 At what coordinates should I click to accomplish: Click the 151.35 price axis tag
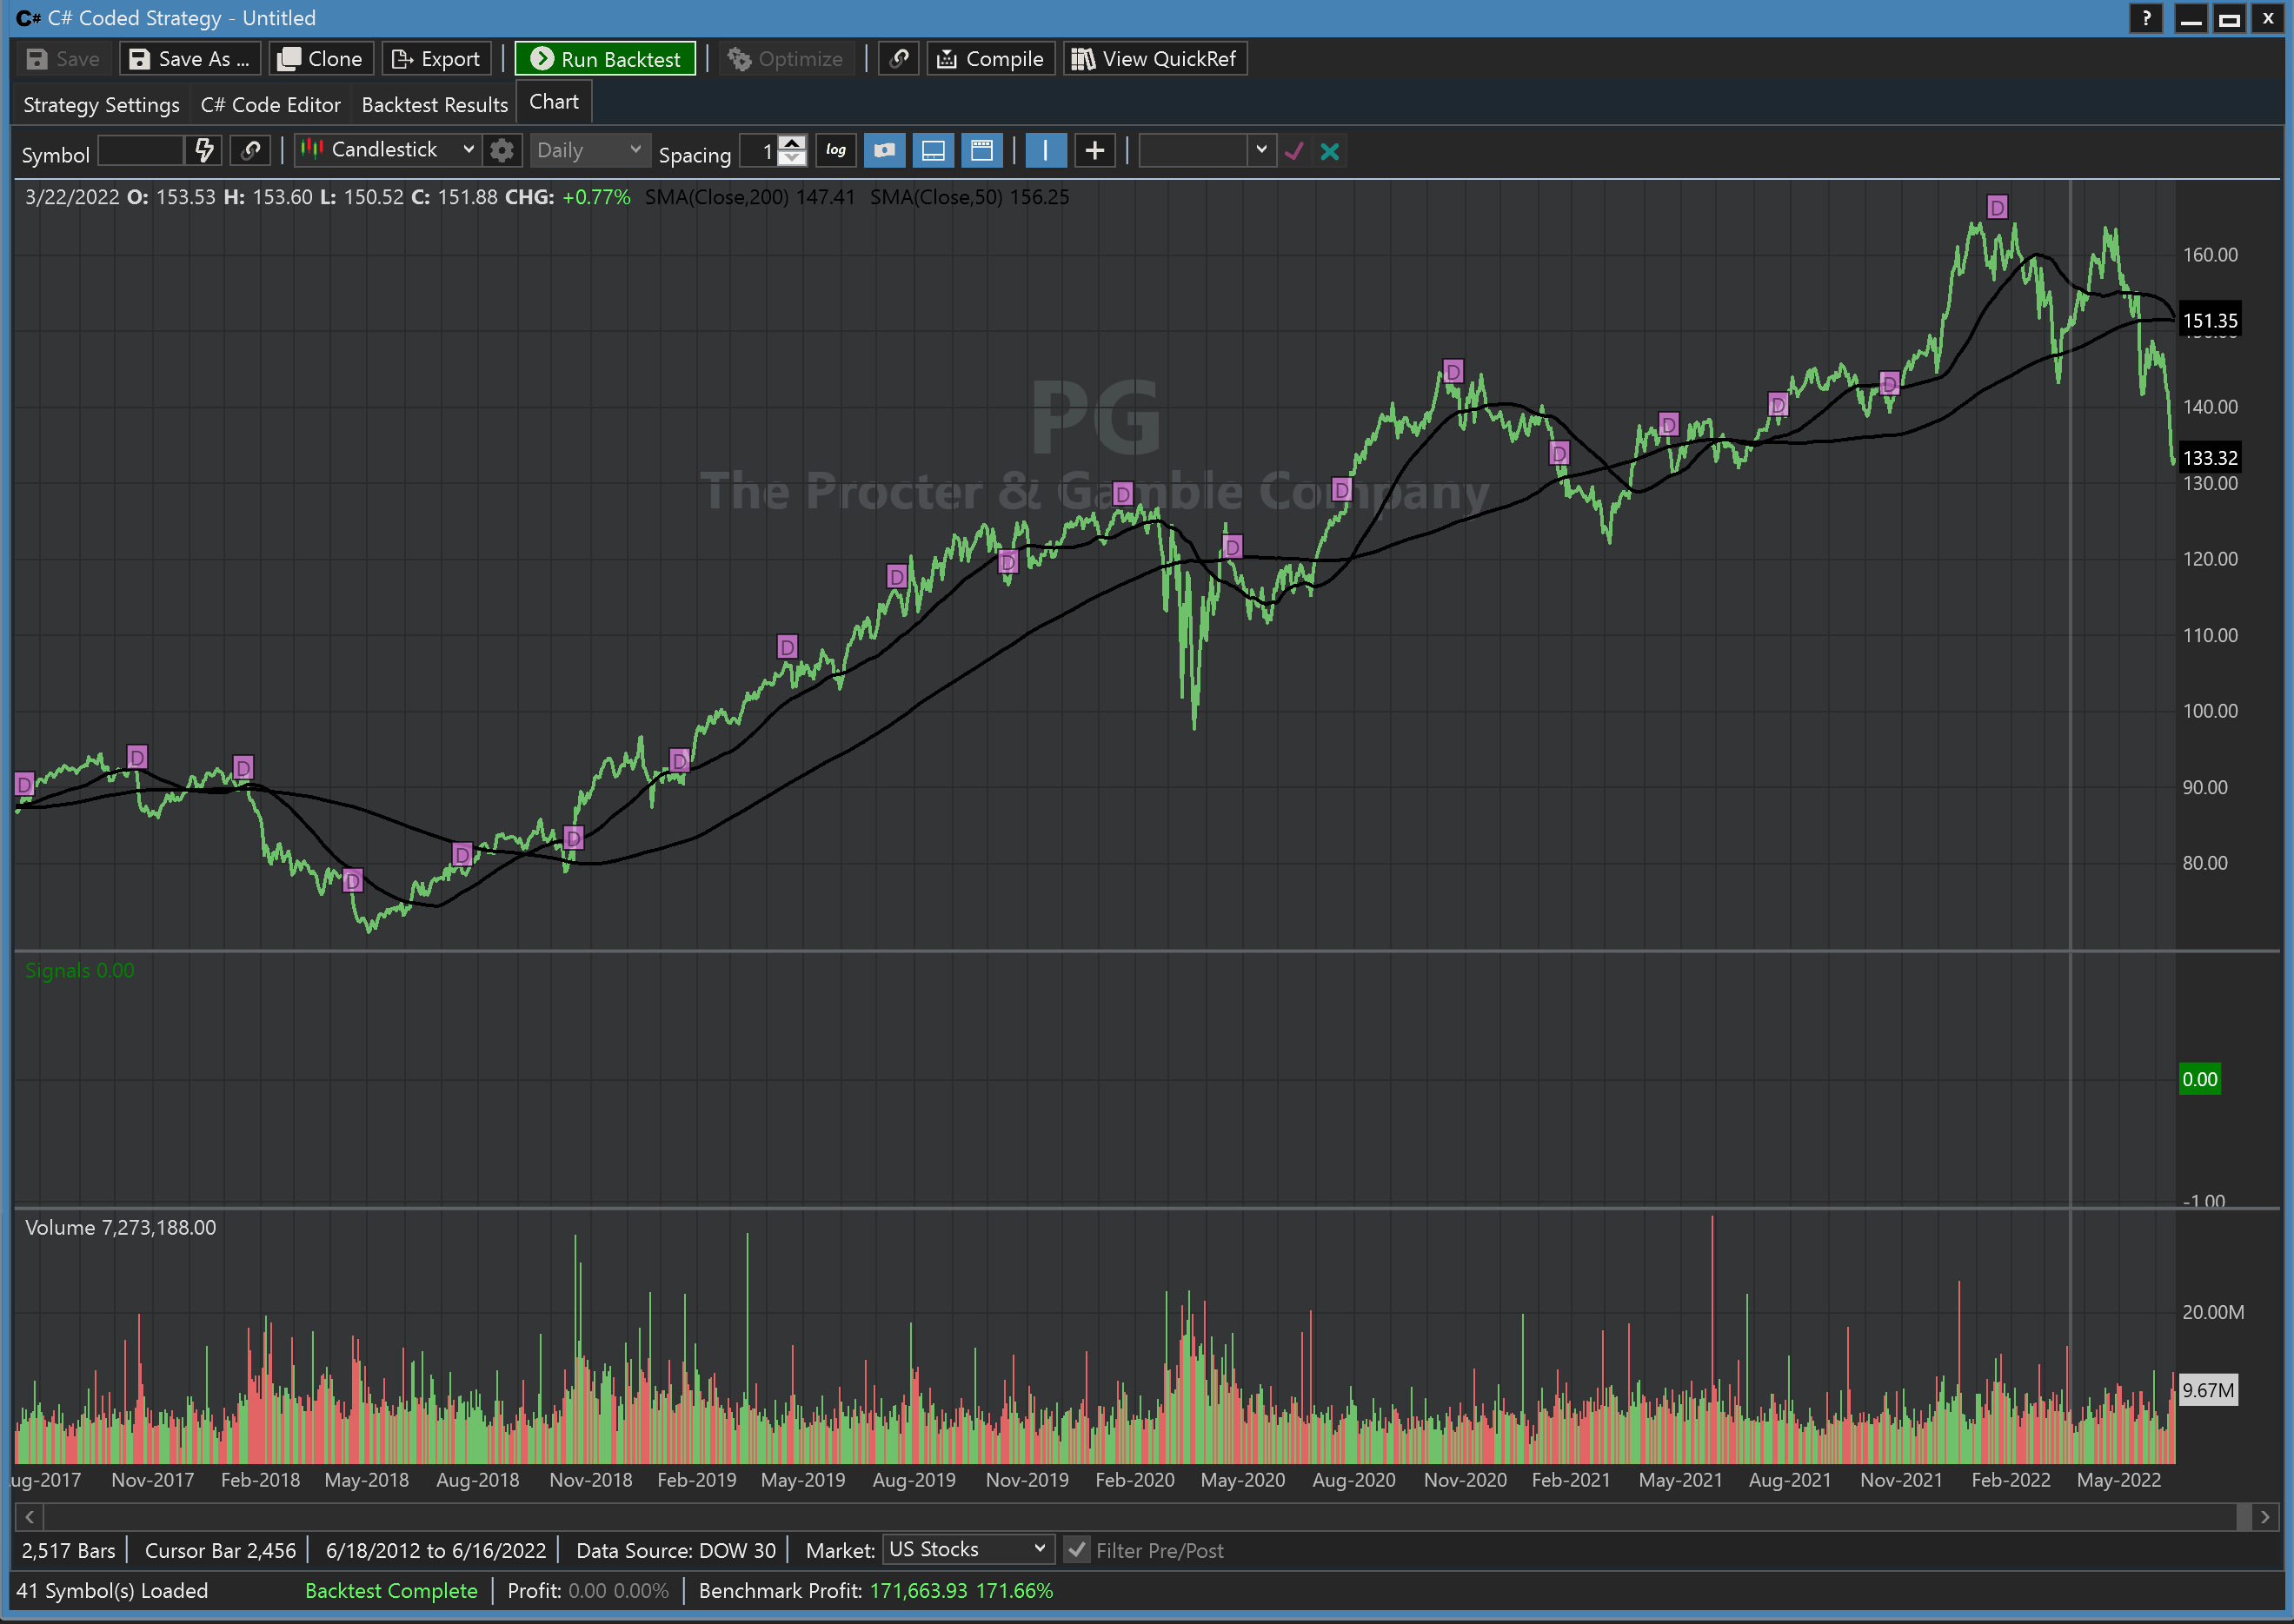click(x=2209, y=321)
